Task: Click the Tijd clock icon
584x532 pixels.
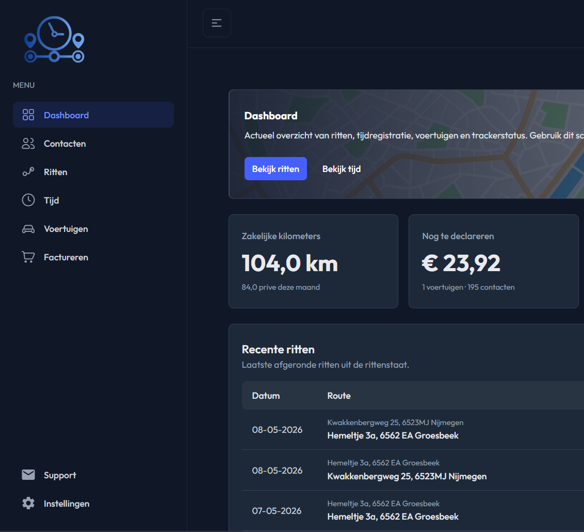Action: tap(28, 200)
